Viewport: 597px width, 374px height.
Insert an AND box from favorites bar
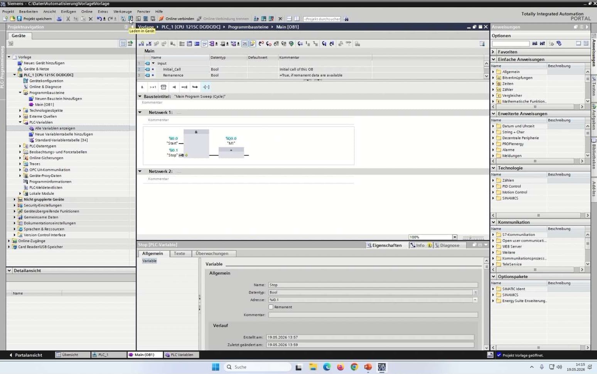(x=142, y=87)
